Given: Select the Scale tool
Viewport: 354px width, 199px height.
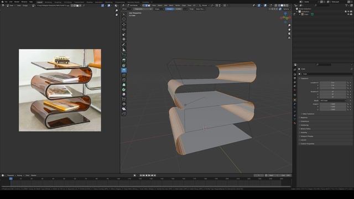Looking at the screenshot, I should tap(124, 34).
